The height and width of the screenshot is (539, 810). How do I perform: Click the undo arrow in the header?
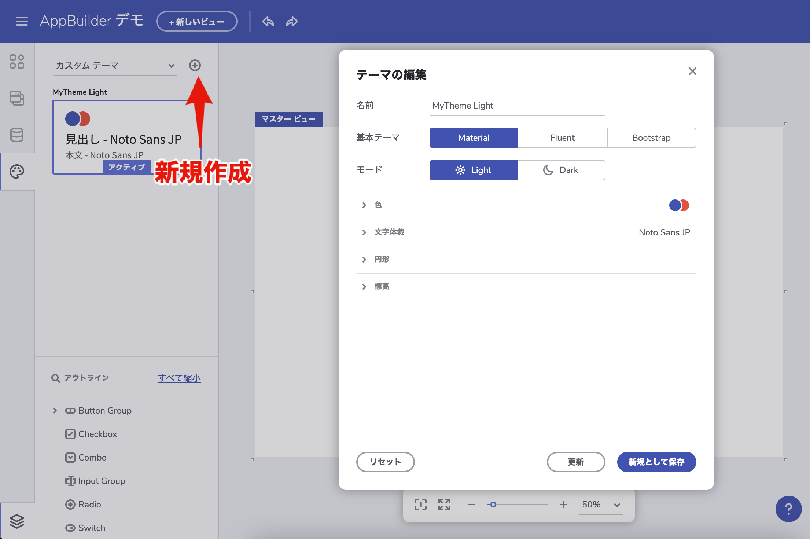(268, 21)
